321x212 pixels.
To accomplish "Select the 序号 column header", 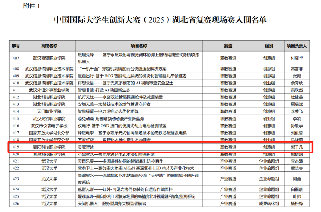I will click(16, 46).
